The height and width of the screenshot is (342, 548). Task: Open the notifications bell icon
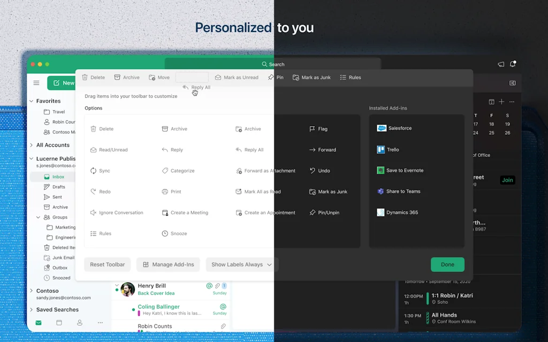coord(513,64)
